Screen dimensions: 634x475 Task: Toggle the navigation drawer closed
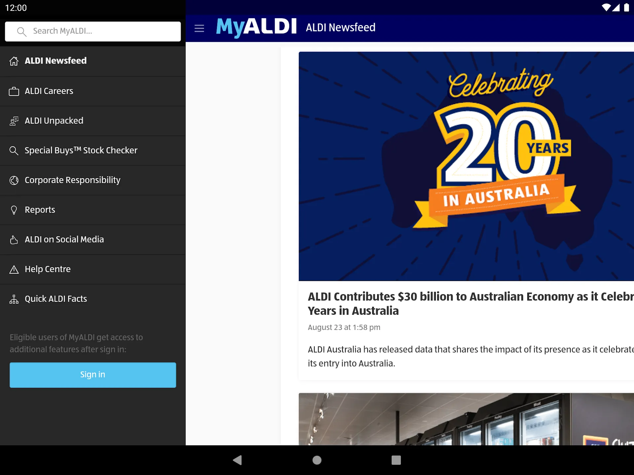tap(199, 28)
